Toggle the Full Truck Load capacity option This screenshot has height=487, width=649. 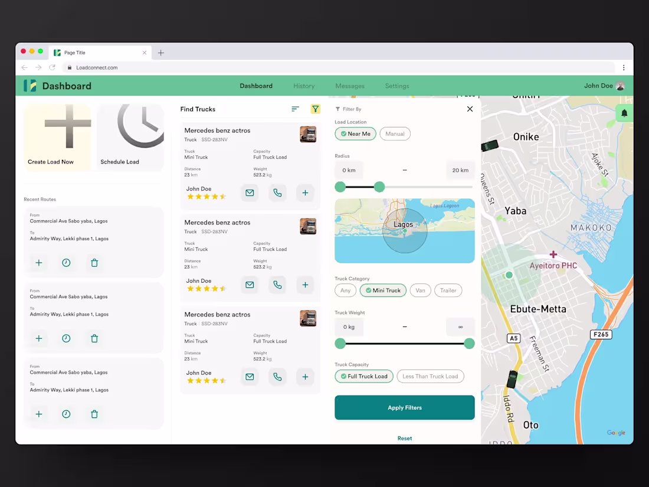coord(363,376)
